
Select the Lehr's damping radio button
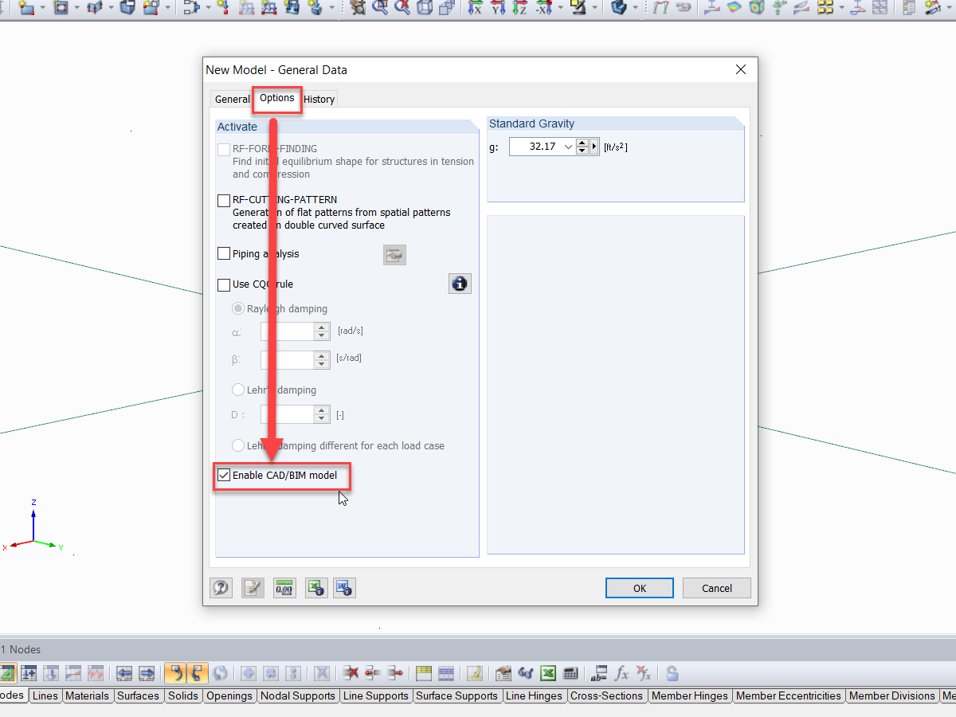pos(238,390)
